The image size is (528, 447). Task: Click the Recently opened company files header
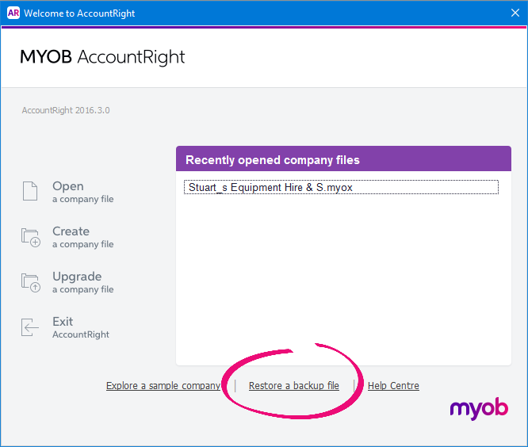pos(343,159)
